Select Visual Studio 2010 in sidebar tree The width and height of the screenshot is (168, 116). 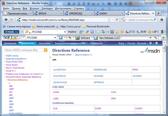click(14, 62)
